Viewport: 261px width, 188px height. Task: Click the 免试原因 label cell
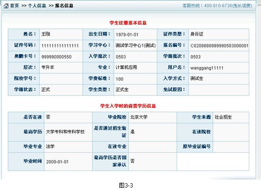click(173, 90)
